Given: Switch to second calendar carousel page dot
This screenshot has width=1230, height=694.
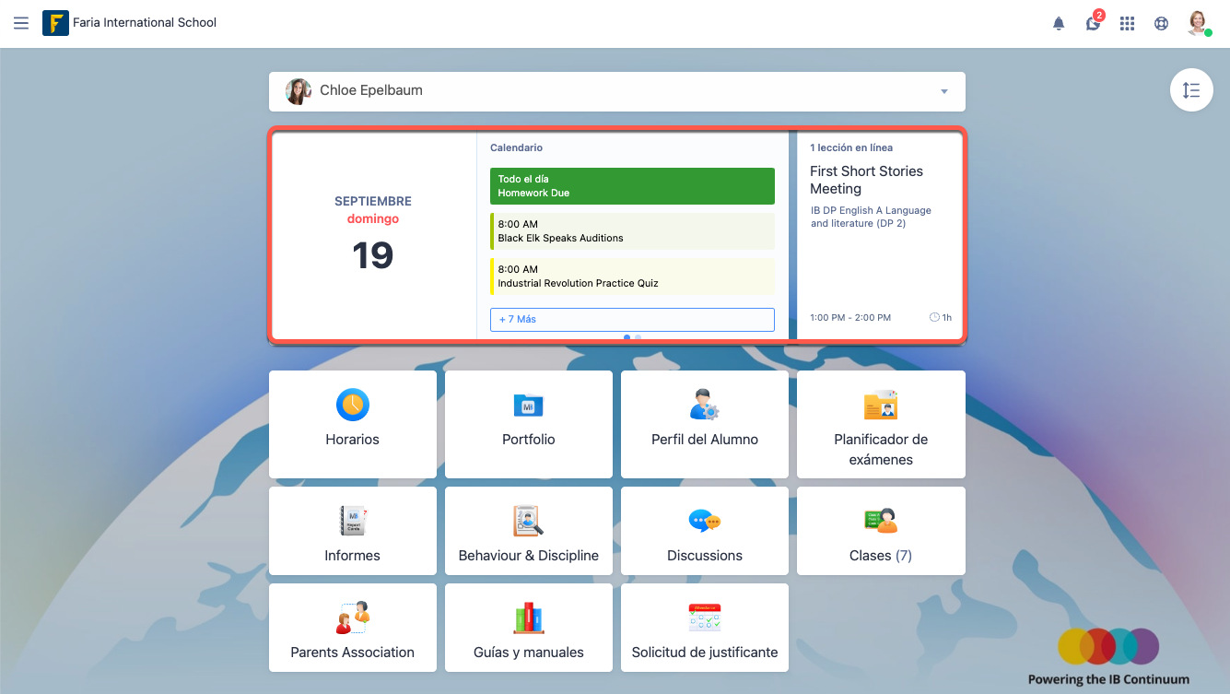Looking at the screenshot, I should pos(638,337).
